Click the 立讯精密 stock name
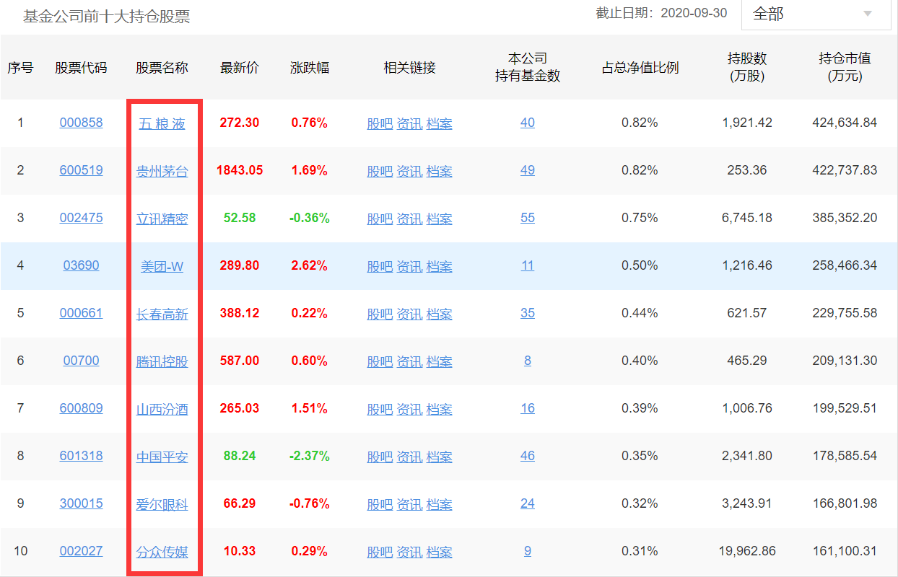 (x=162, y=219)
